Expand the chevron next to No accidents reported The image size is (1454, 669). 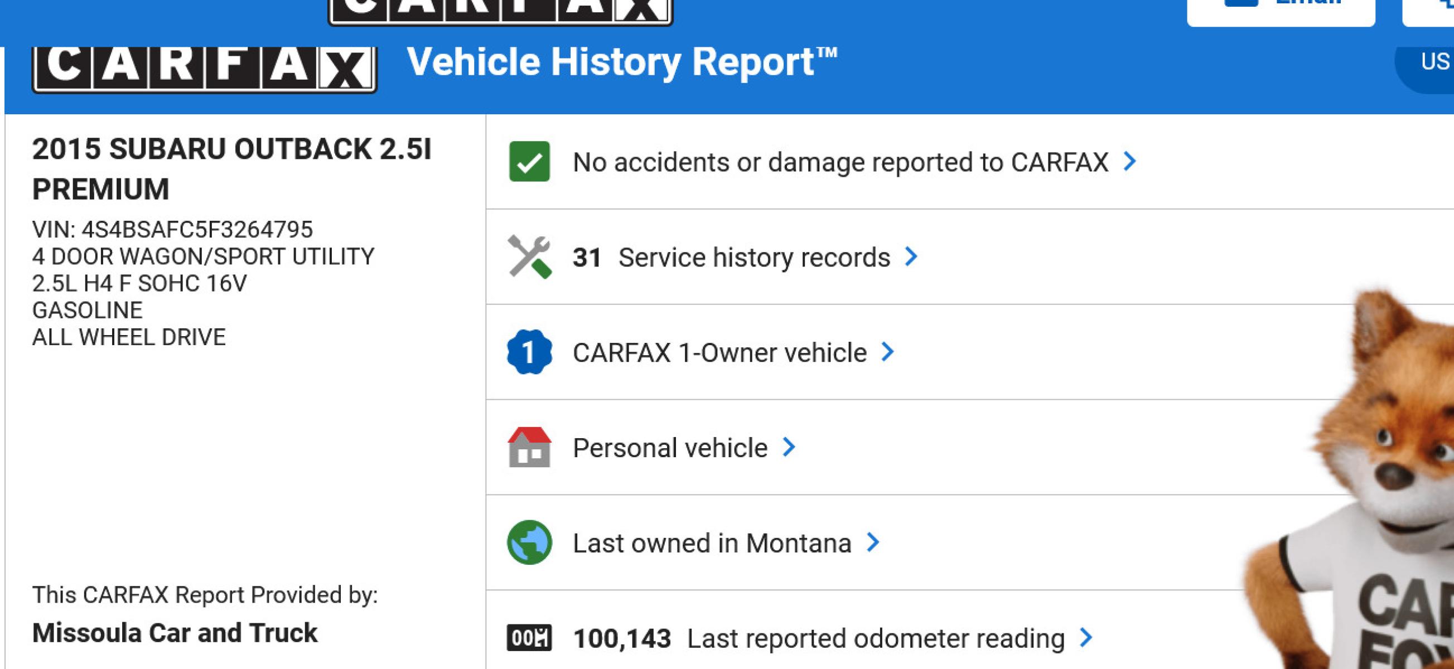click(1129, 161)
